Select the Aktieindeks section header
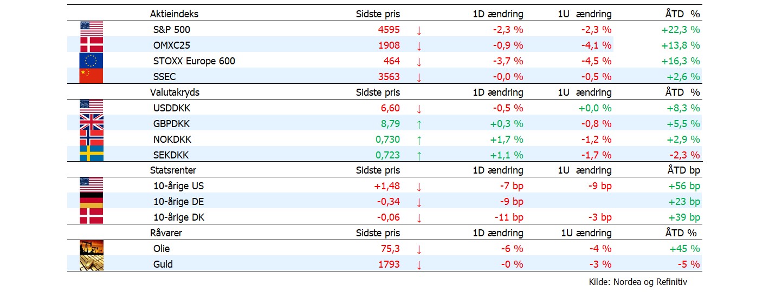Screen dimensions: 769x292 pos(174,15)
